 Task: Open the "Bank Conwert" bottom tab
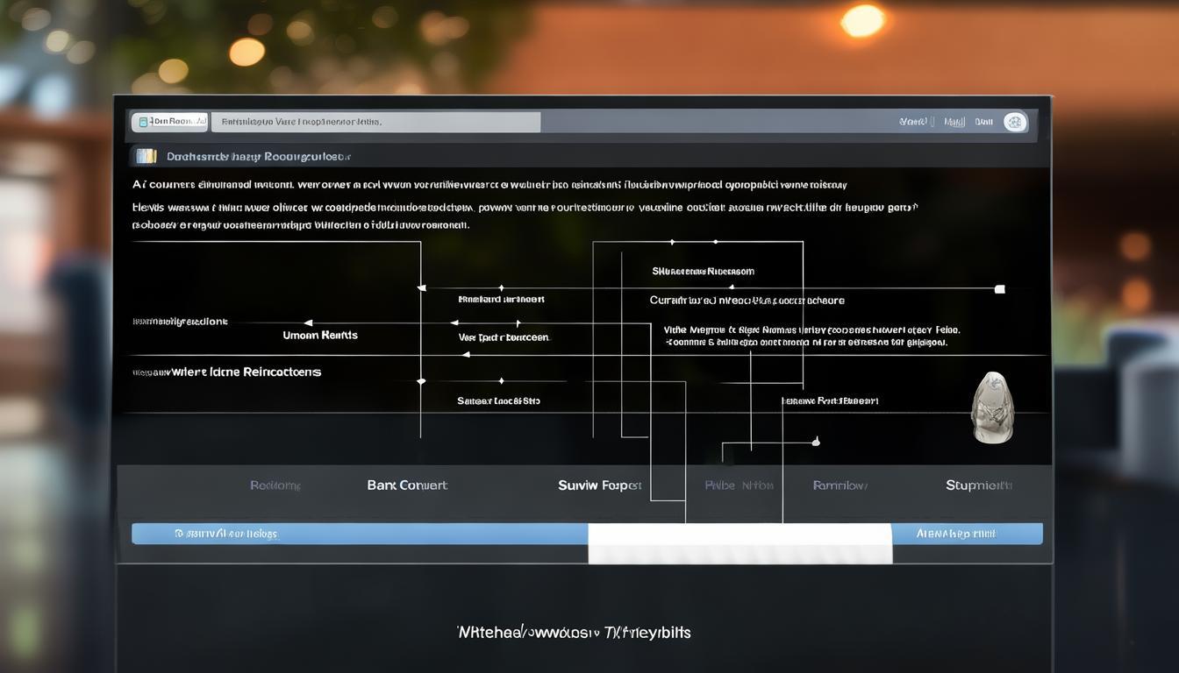click(x=407, y=485)
